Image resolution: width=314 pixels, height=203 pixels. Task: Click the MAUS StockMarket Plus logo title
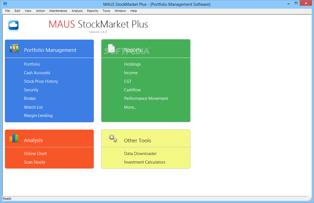tap(98, 24)
